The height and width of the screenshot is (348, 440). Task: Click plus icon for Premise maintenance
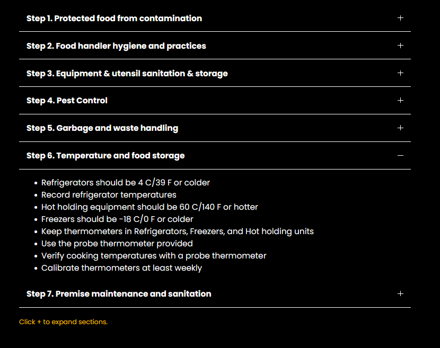pos(400,293)
